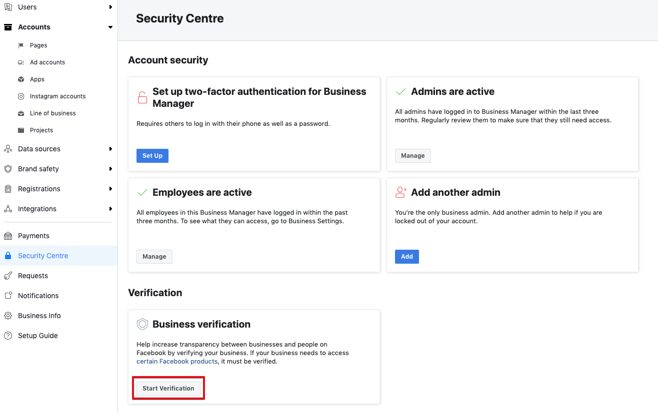This screenshot has width=658, height=413.
Task: Click the Registrations clipboard icon
Action: click(8, 189)
